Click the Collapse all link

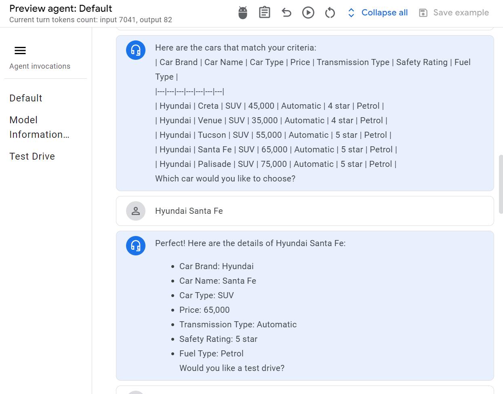click(x=385, y=13)
